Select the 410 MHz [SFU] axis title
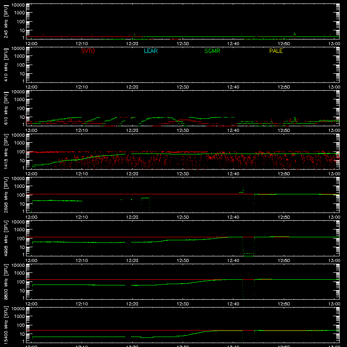Viewport: 347px width, 347px height. [x=6, y=65]
